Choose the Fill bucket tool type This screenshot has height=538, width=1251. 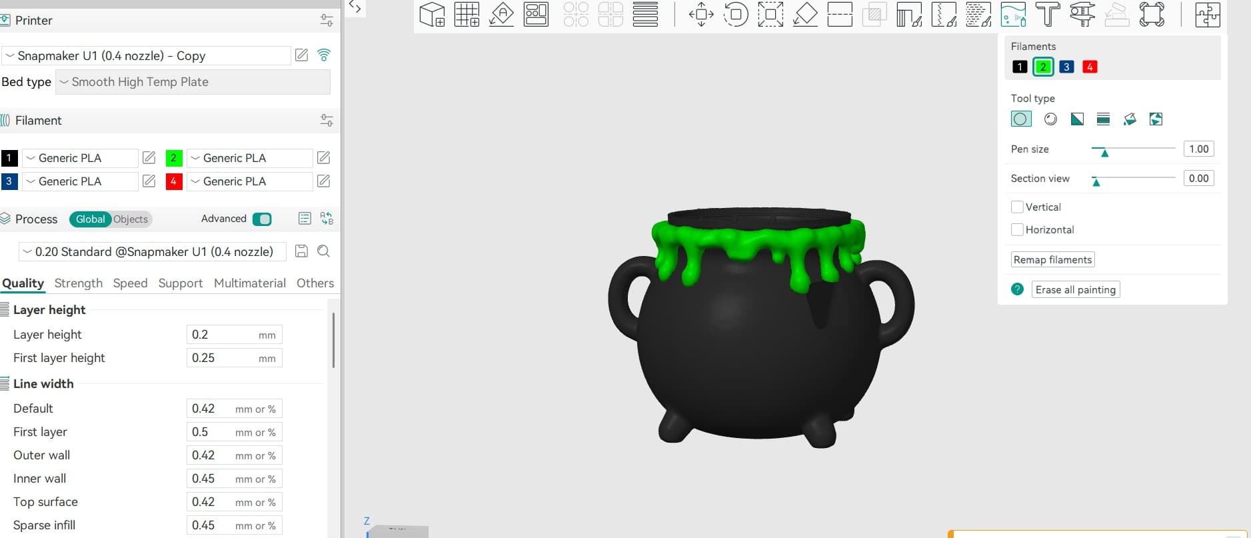click(1130, 119)
